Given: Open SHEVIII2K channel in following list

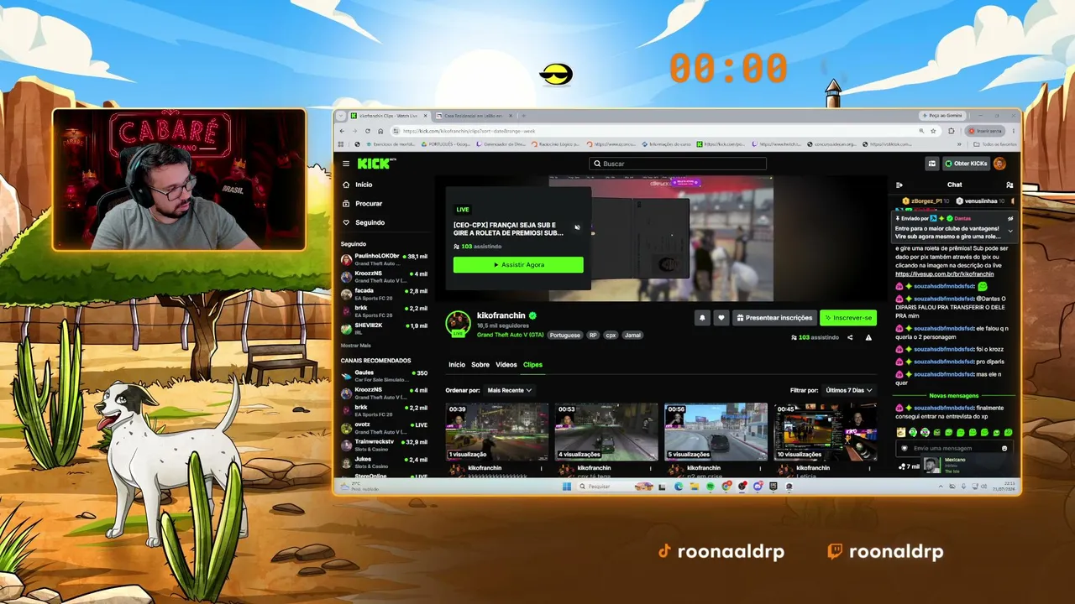Looking at the screenshot, I should click(385, 328).
